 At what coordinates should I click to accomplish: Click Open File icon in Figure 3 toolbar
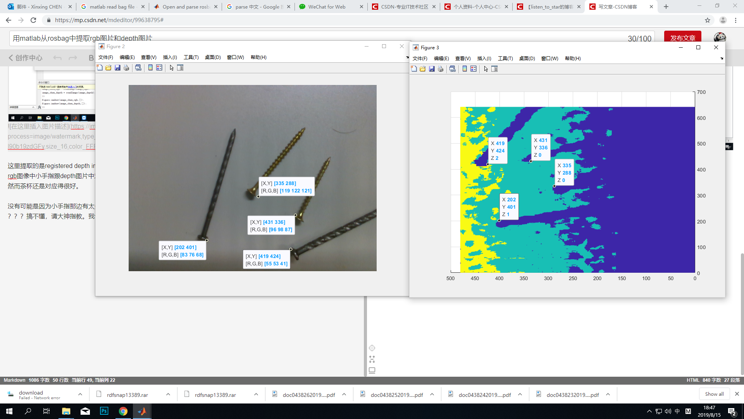(x=423, y=69)
